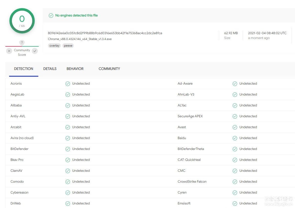The height and width of the screenshot is (208, 295).
Task: Click the Arcabit engine name
Action: [16, 127]
